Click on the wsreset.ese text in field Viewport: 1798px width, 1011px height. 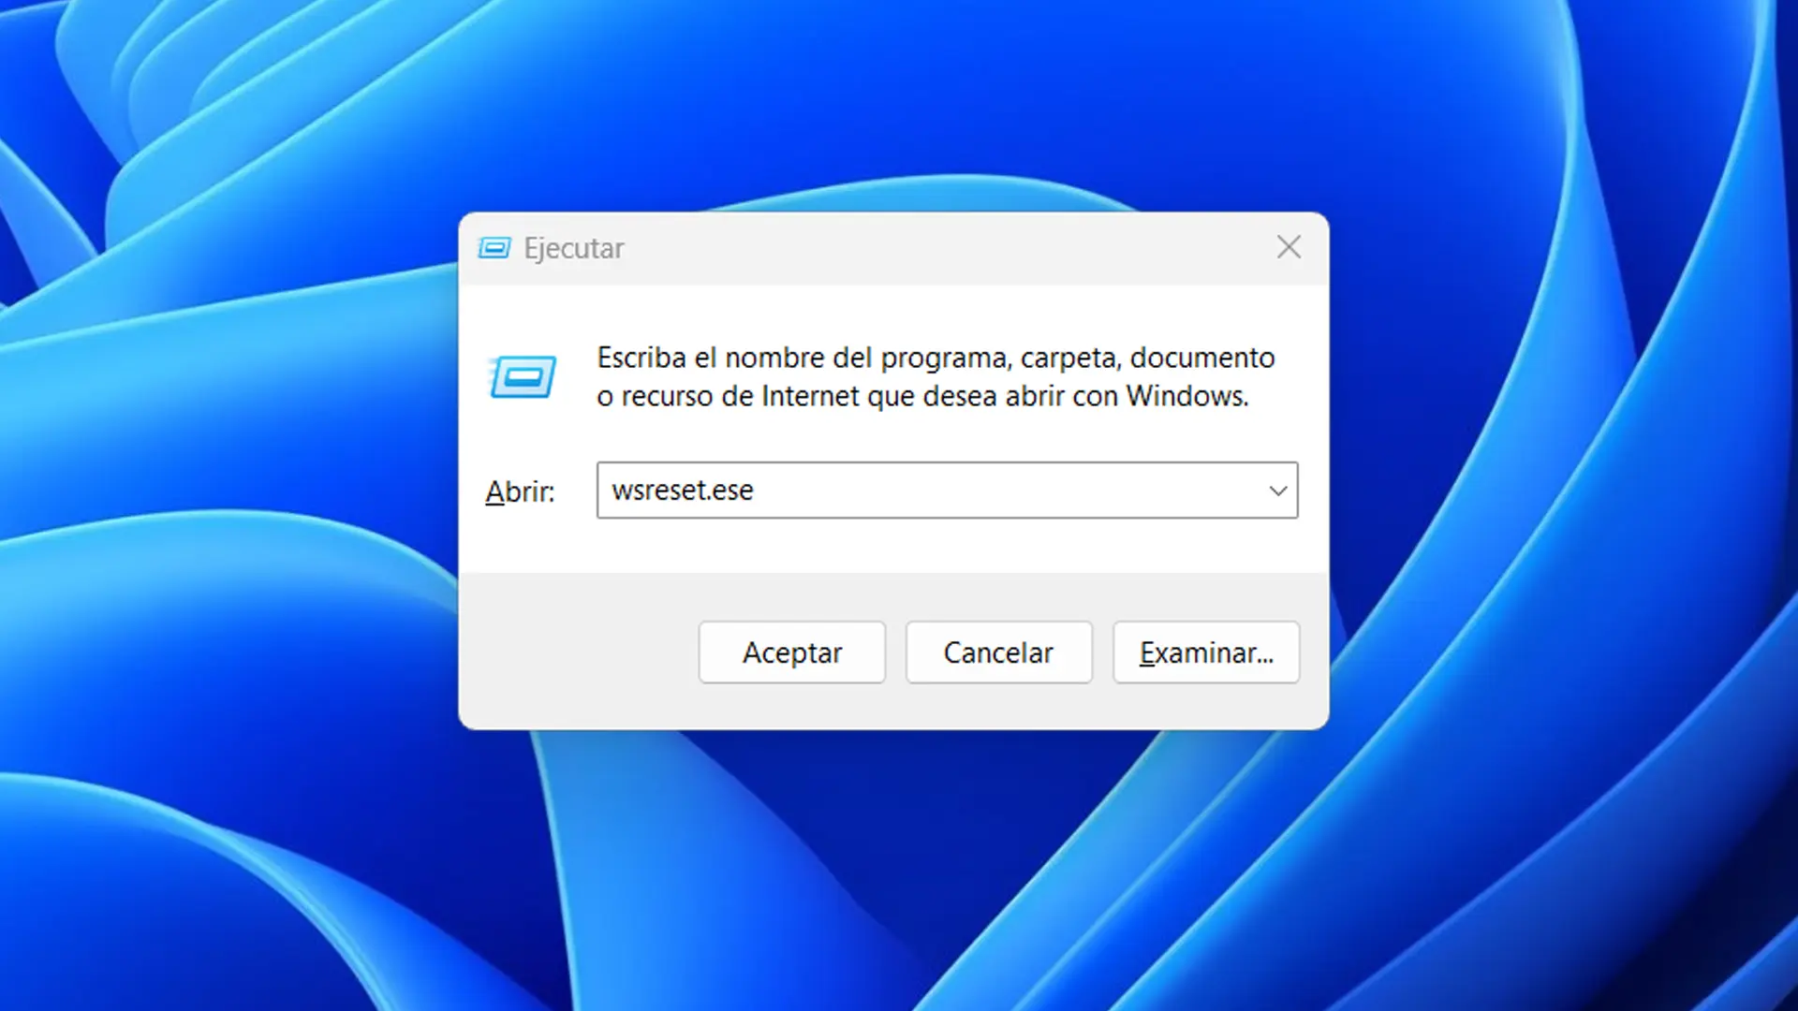(x=682, y=491)
